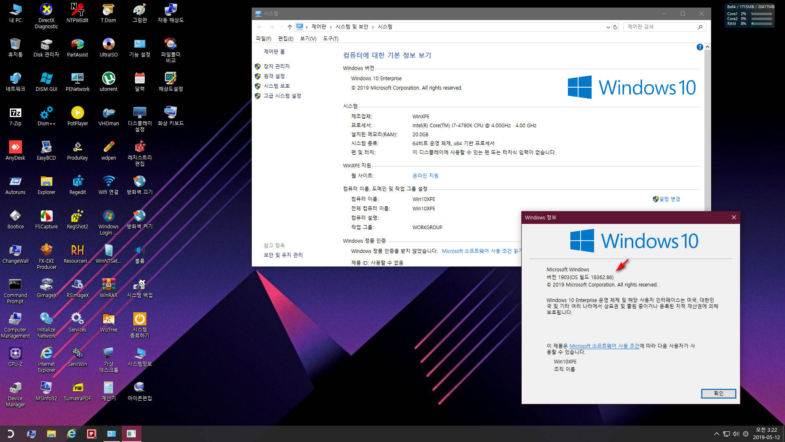Go to 제어판 홈
This screenshot has width=785, height=442.
274,52
